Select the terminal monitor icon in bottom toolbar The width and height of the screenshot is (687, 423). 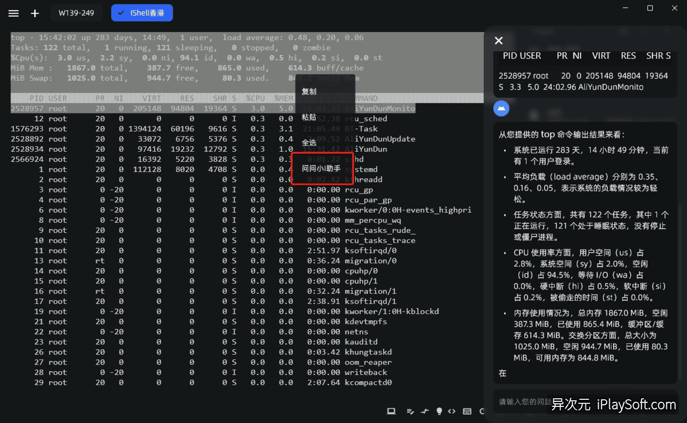point(391,411)
